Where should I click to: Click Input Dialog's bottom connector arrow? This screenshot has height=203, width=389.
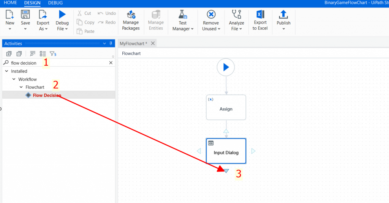click(226, 171)
